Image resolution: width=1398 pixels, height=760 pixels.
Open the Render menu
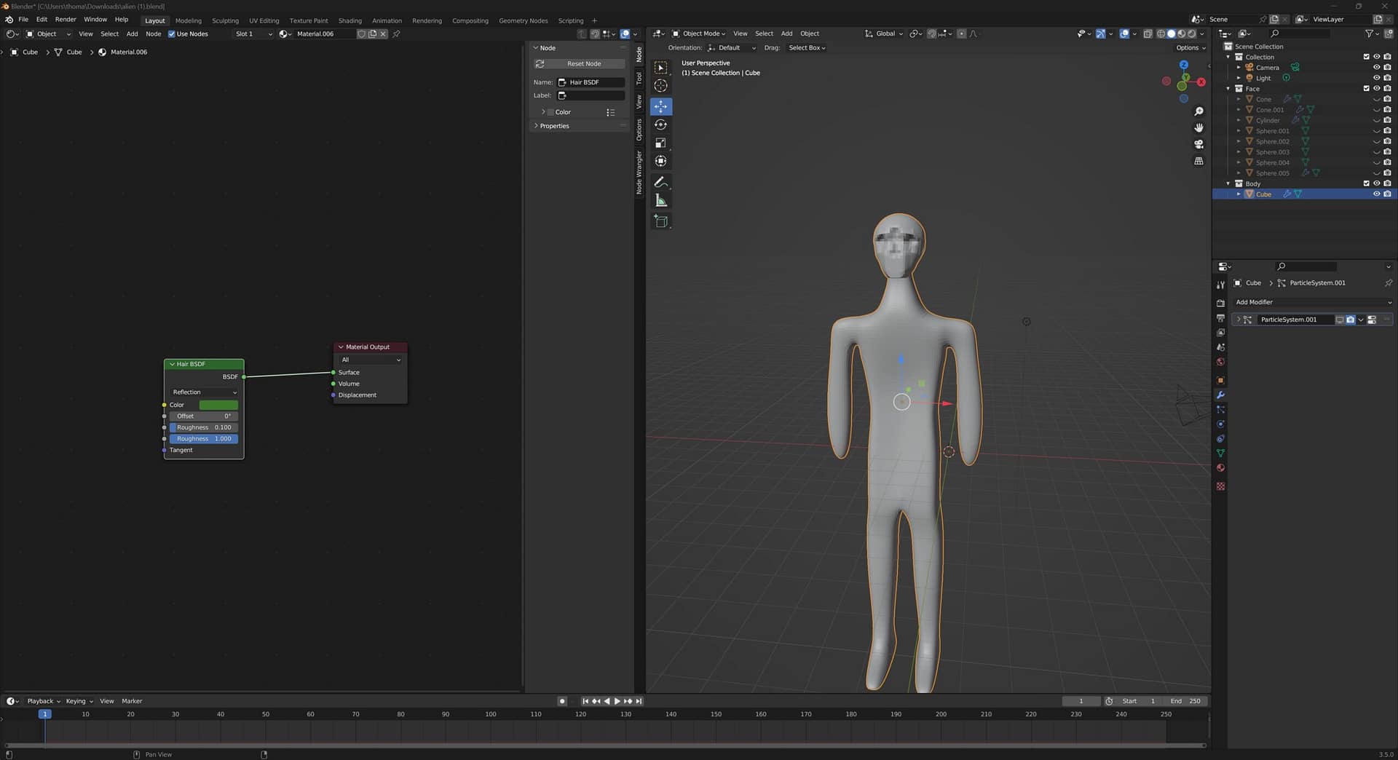click(66, 20)
